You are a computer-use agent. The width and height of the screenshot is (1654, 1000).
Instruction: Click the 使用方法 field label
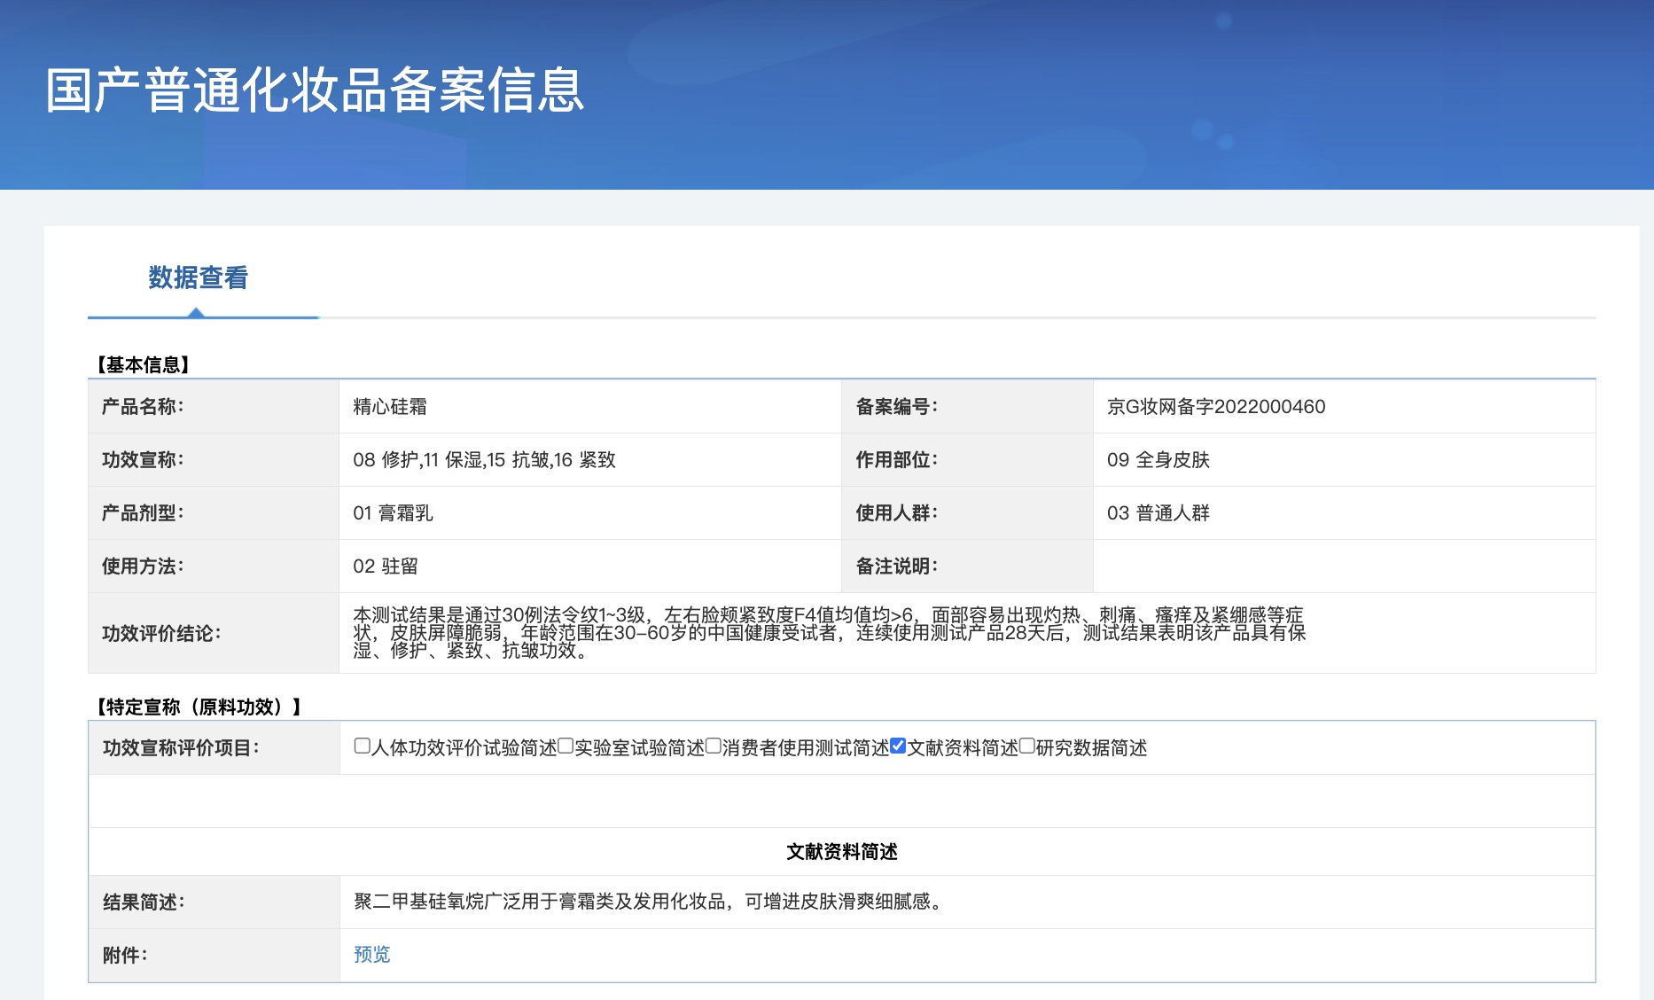143,566
